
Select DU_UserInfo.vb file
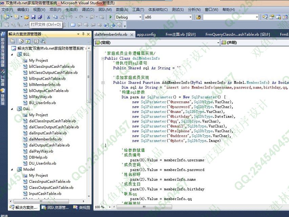point(43,163)
